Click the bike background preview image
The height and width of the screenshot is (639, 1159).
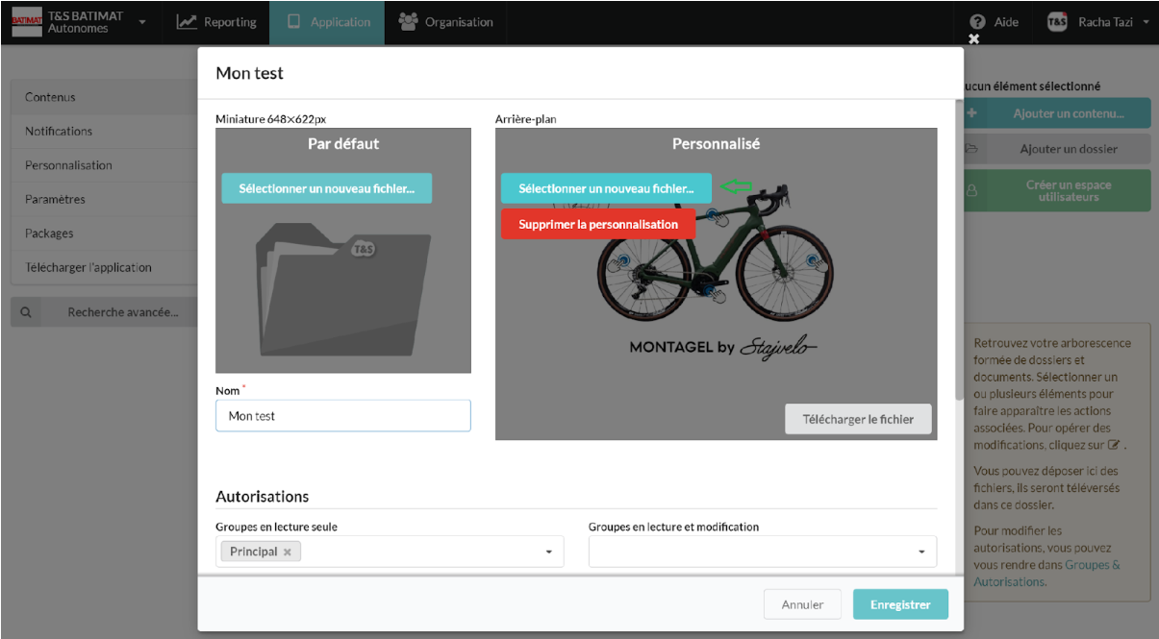pos(717,284)
